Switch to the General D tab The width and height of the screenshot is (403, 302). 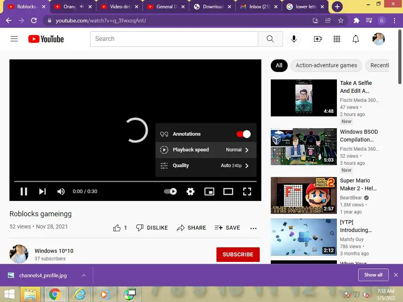point(166,7)
